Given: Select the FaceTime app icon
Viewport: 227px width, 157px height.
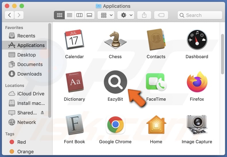Looking at the screenshot, I should coord(156,82).
